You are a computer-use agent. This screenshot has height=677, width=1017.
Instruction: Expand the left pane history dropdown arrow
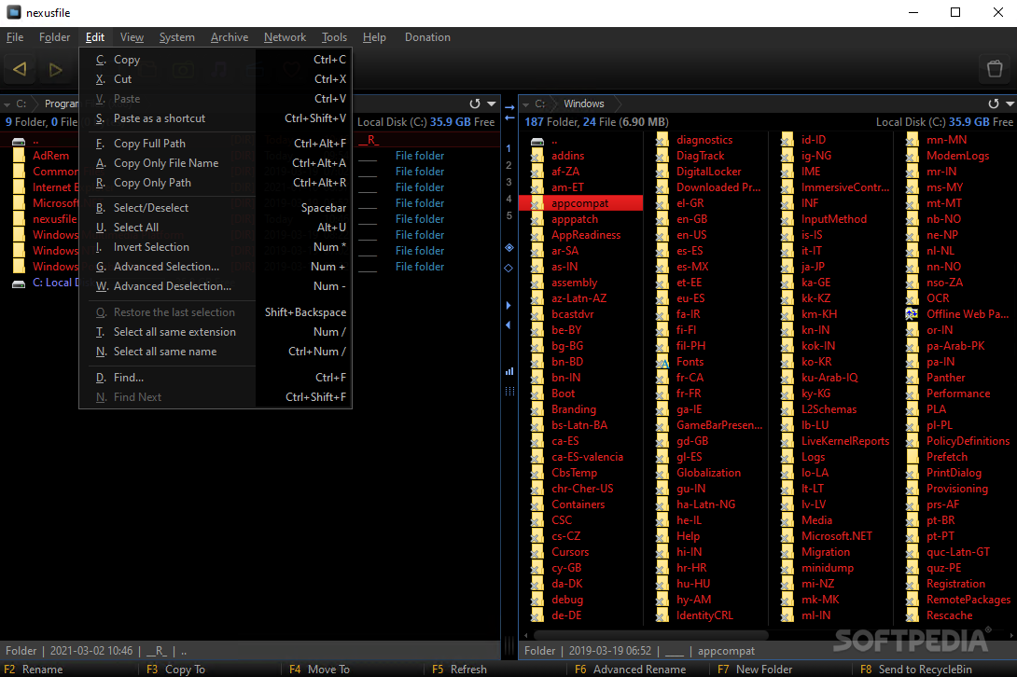[x=492, y=104]
